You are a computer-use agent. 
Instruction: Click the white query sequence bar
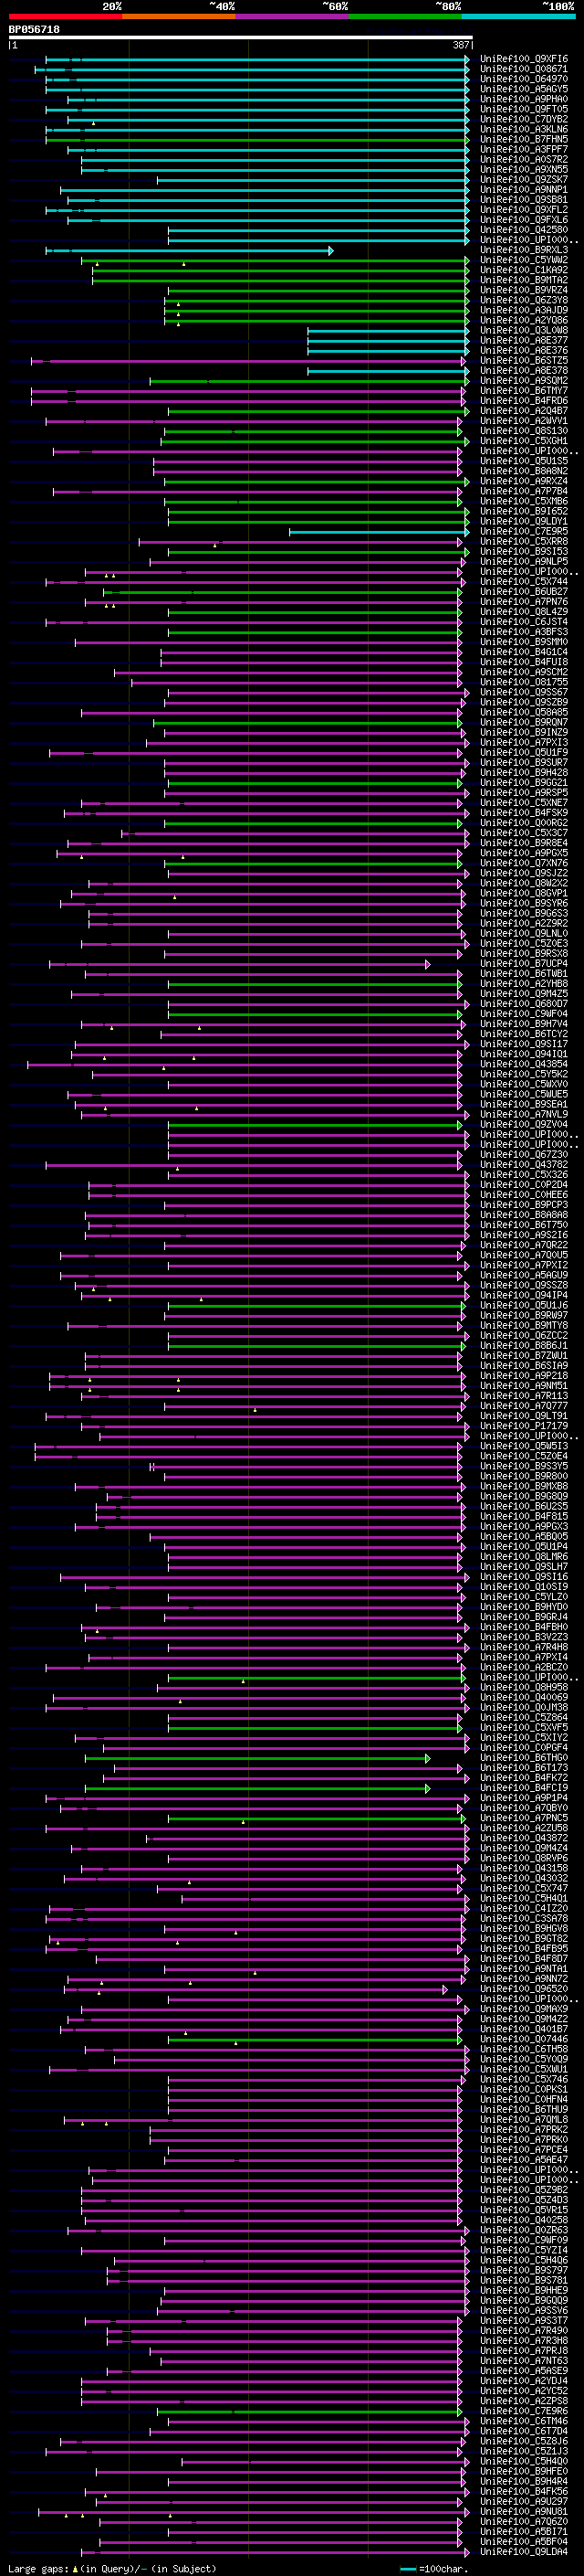(x=241, y=38)
